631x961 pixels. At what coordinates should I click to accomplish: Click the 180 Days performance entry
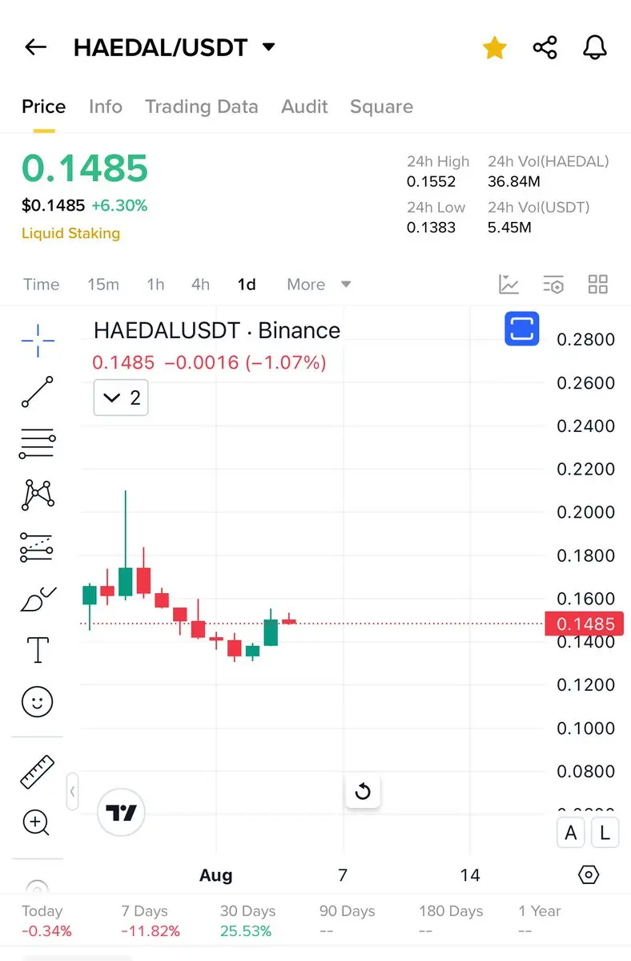(451, 921)
